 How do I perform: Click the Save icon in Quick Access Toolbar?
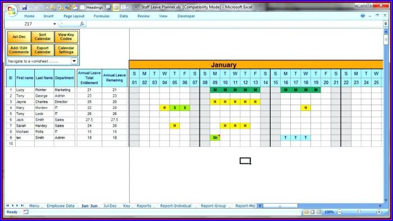(24, 7)
